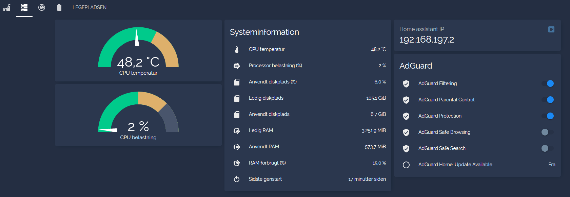Open the battery icon tab

pos(59,7)
